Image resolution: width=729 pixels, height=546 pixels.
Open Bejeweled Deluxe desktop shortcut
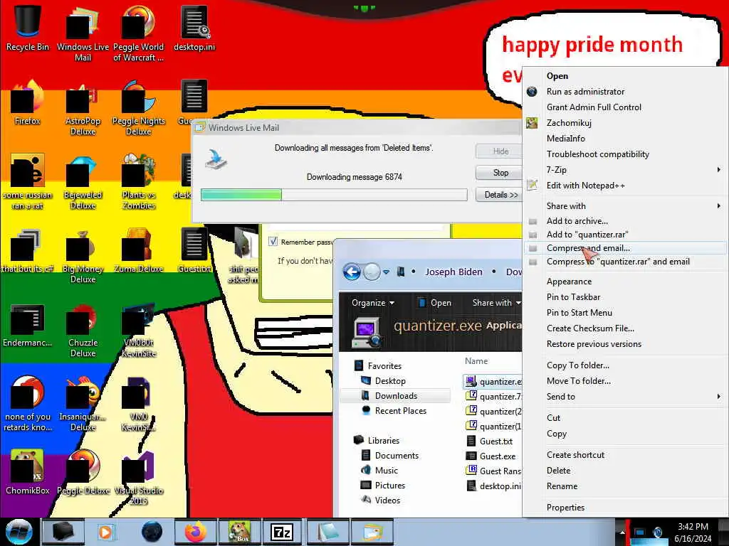click(83, 182)
